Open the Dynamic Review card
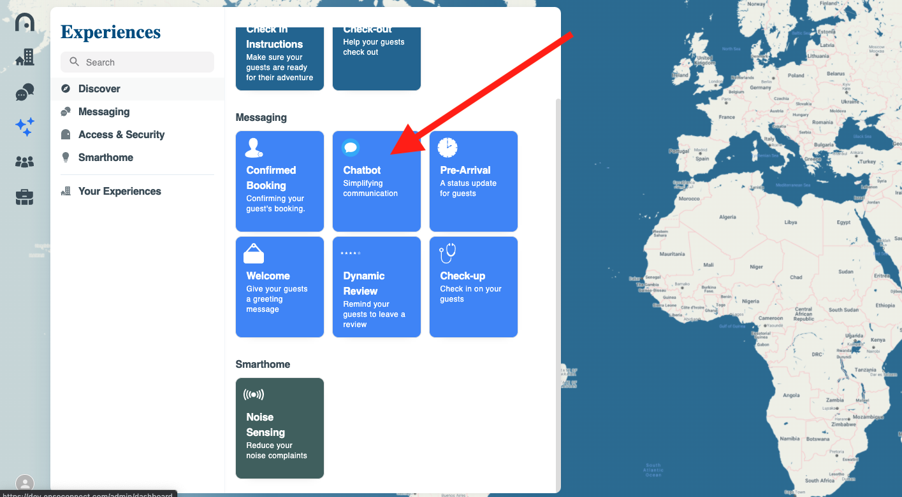This screenshot has height=497, width=902. coord(377,287)
